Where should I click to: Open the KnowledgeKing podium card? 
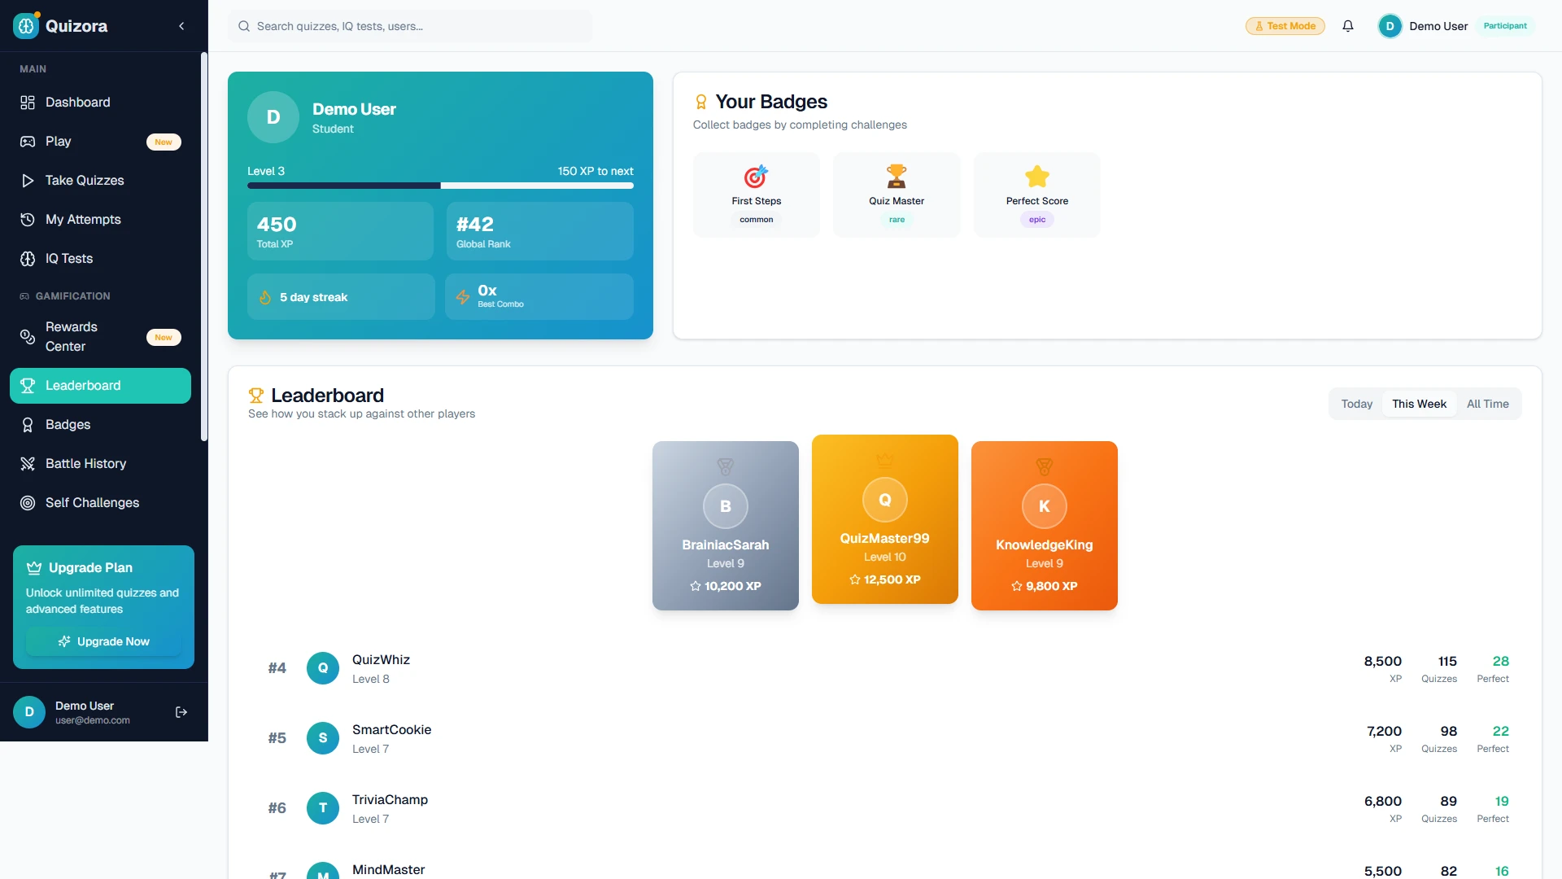point(1045,526)
